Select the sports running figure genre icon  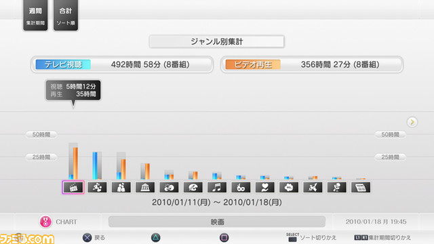(97, 187)
